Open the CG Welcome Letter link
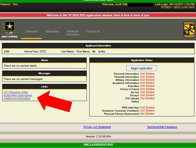196x148 pixels. pyautogui.click(x=16, y=92)
